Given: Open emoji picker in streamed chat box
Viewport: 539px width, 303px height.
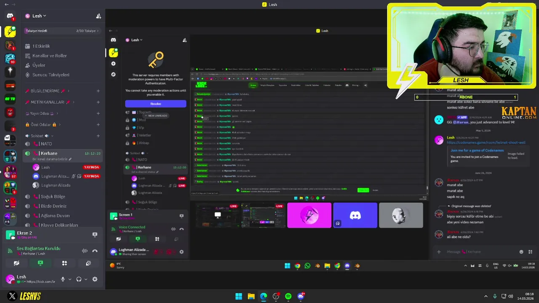Looking at the screenshot, I should click(x=521, y=252).
